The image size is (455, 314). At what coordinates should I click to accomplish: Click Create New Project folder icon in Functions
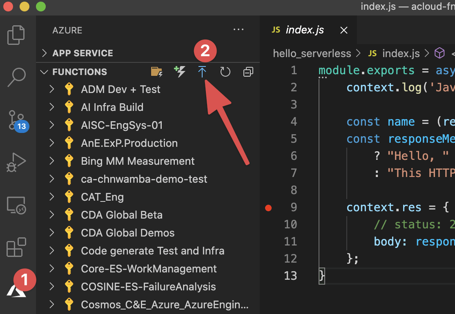[157, 72]
